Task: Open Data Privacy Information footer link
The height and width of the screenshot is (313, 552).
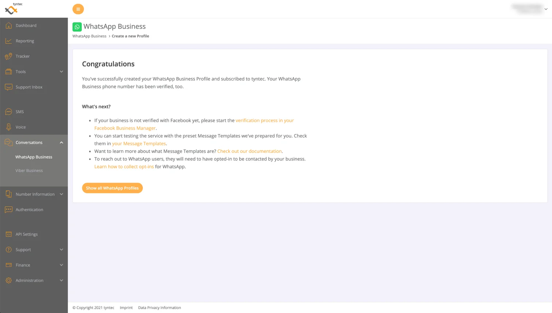Action: point(159,308)
